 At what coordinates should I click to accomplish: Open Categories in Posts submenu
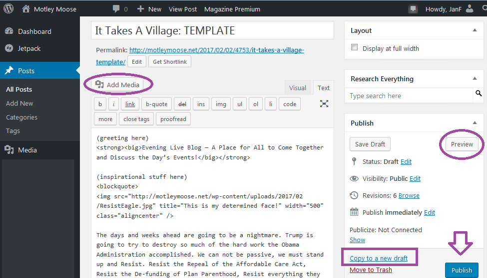(x=21, y=117)
